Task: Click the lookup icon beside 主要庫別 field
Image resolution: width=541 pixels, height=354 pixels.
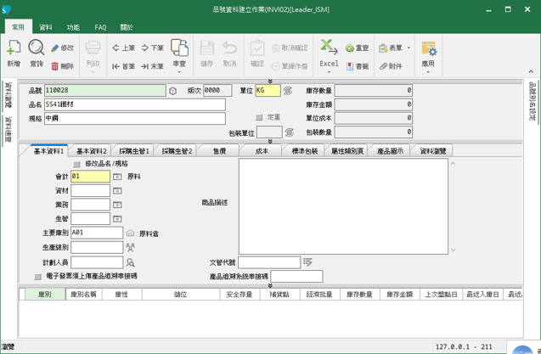Action: 130,232
